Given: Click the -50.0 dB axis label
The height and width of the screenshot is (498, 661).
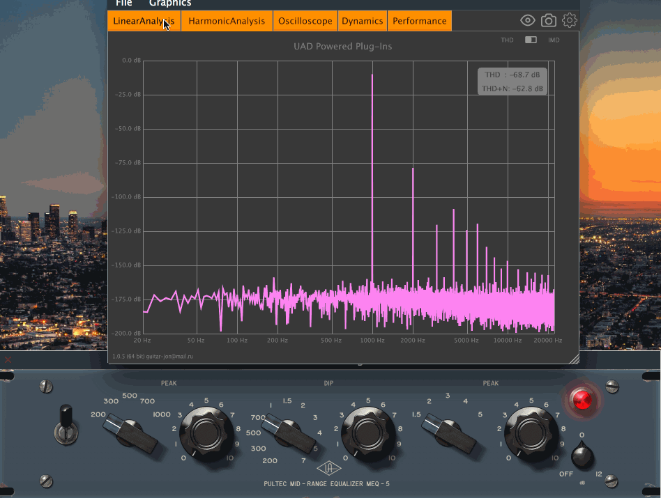Looking at the screenshot, I should [128, 128].
